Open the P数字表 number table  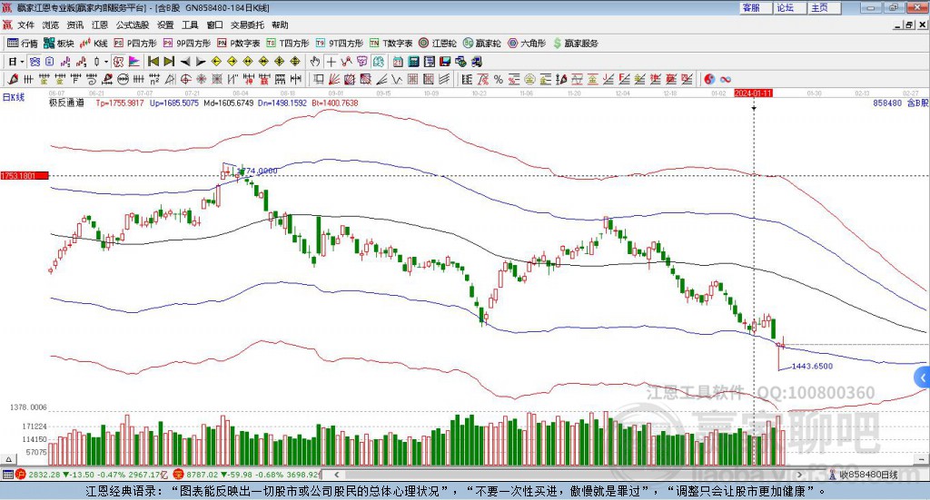(239, 44)
